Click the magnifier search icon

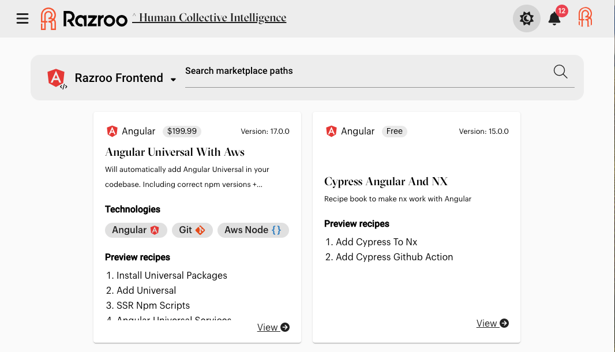[x=561, y=72]
